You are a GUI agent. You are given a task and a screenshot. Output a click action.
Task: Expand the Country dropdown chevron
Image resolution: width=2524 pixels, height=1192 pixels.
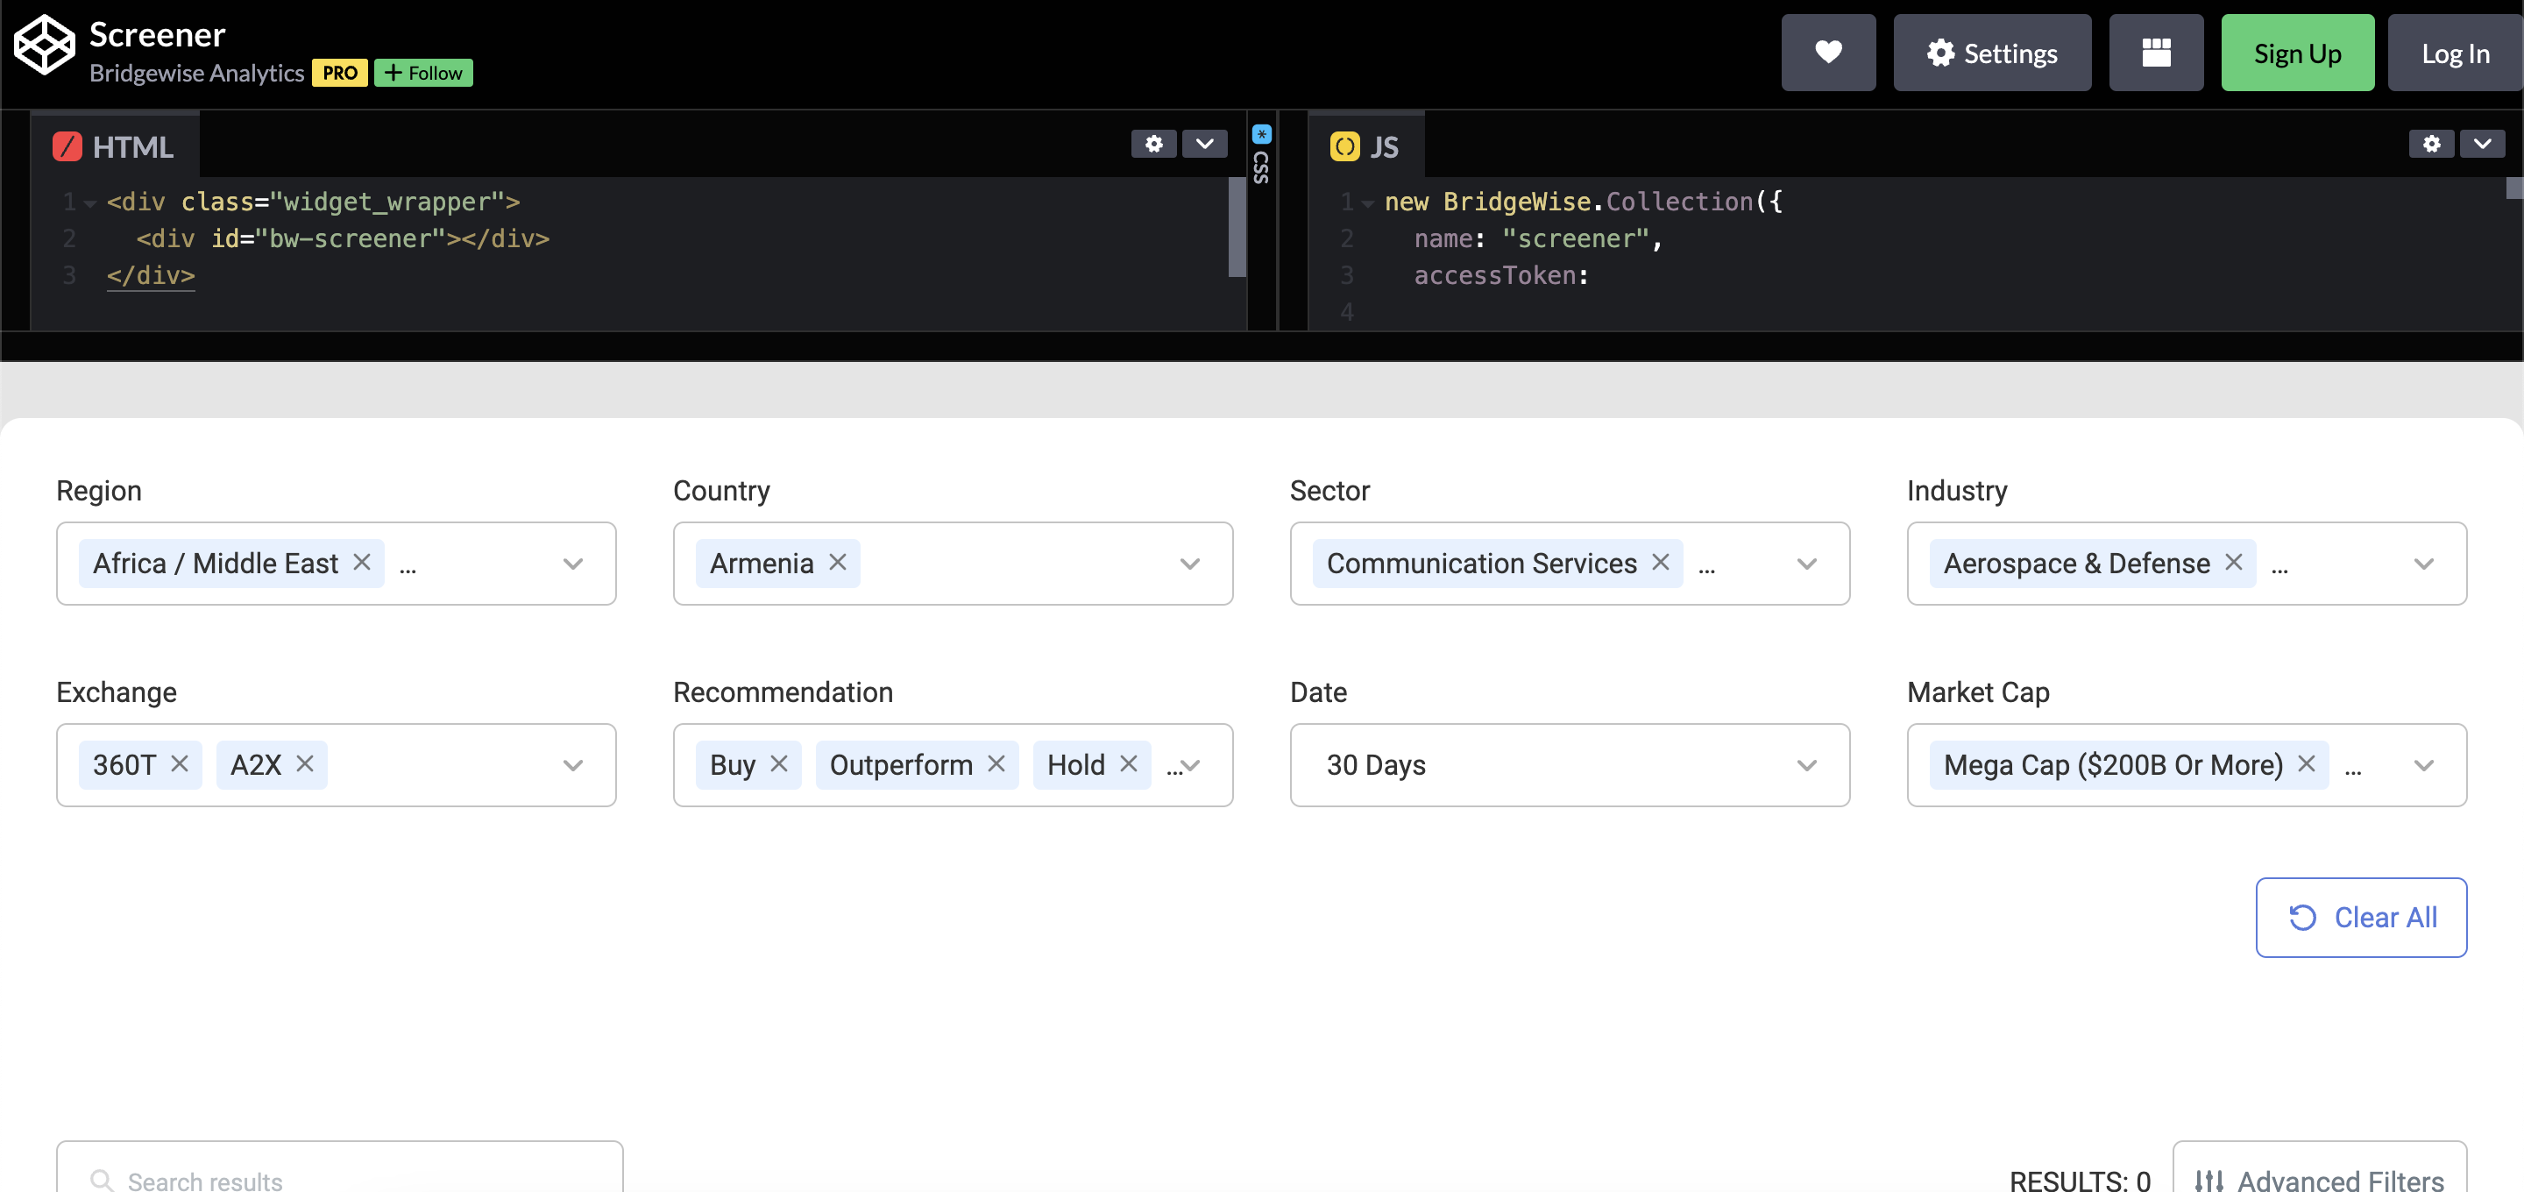pos(1189,564)
